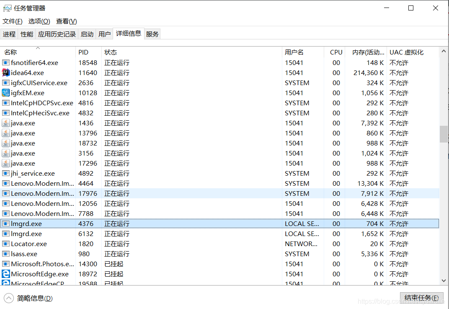Viewport: 449px width, 309px height.
Task: Click the java.exe icon for PID 1436
Action: tap(6, 123)
